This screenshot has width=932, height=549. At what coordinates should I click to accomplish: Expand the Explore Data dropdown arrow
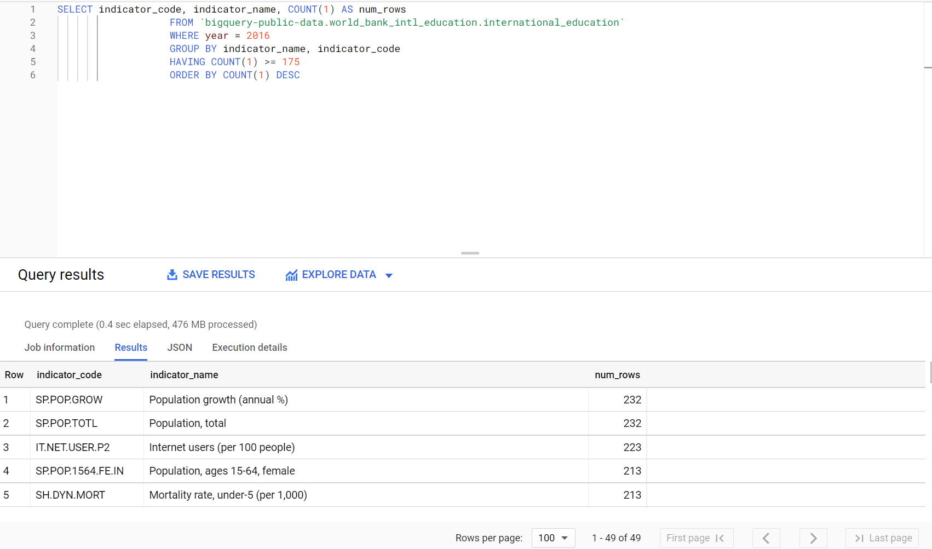[389, 275]
